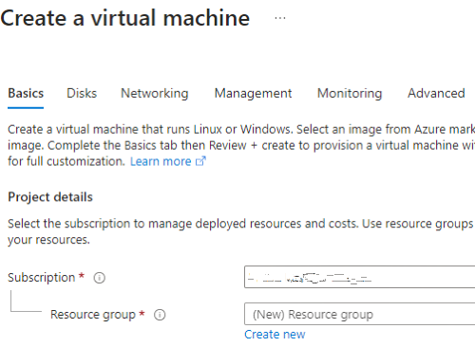475x347 pixels.
Task: Open the Monitoring tab
Action: [x=350, y=94]
